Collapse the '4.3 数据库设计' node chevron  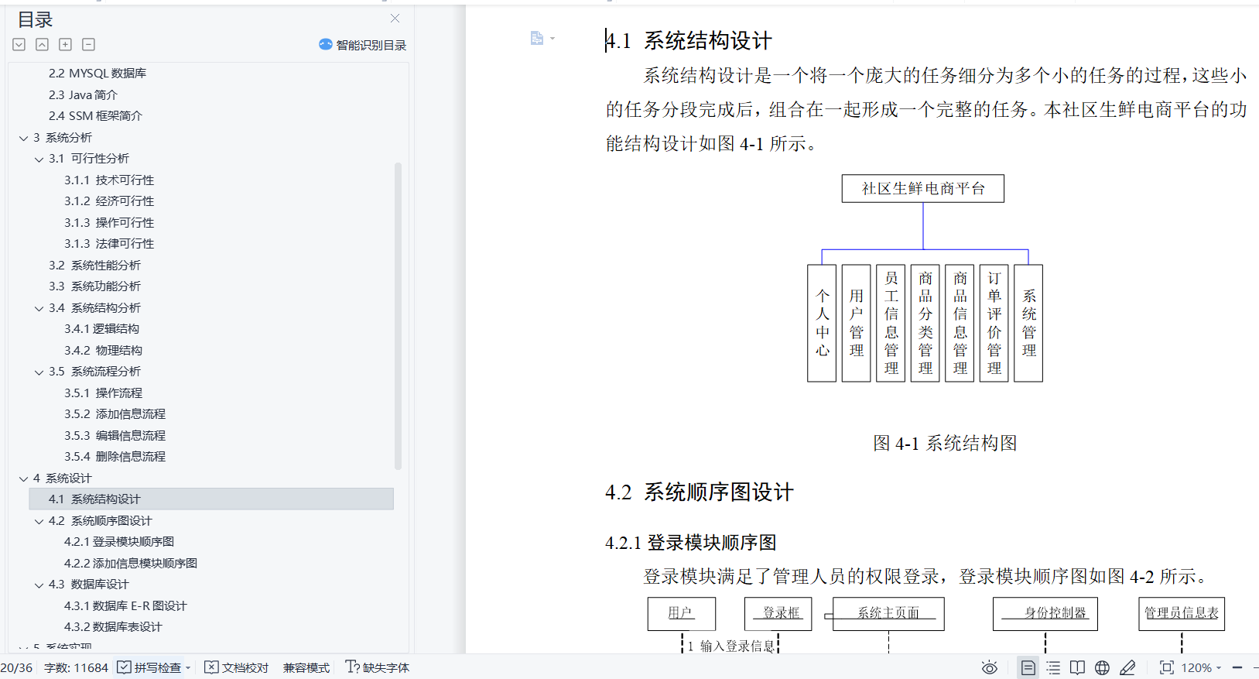point(39,585)
